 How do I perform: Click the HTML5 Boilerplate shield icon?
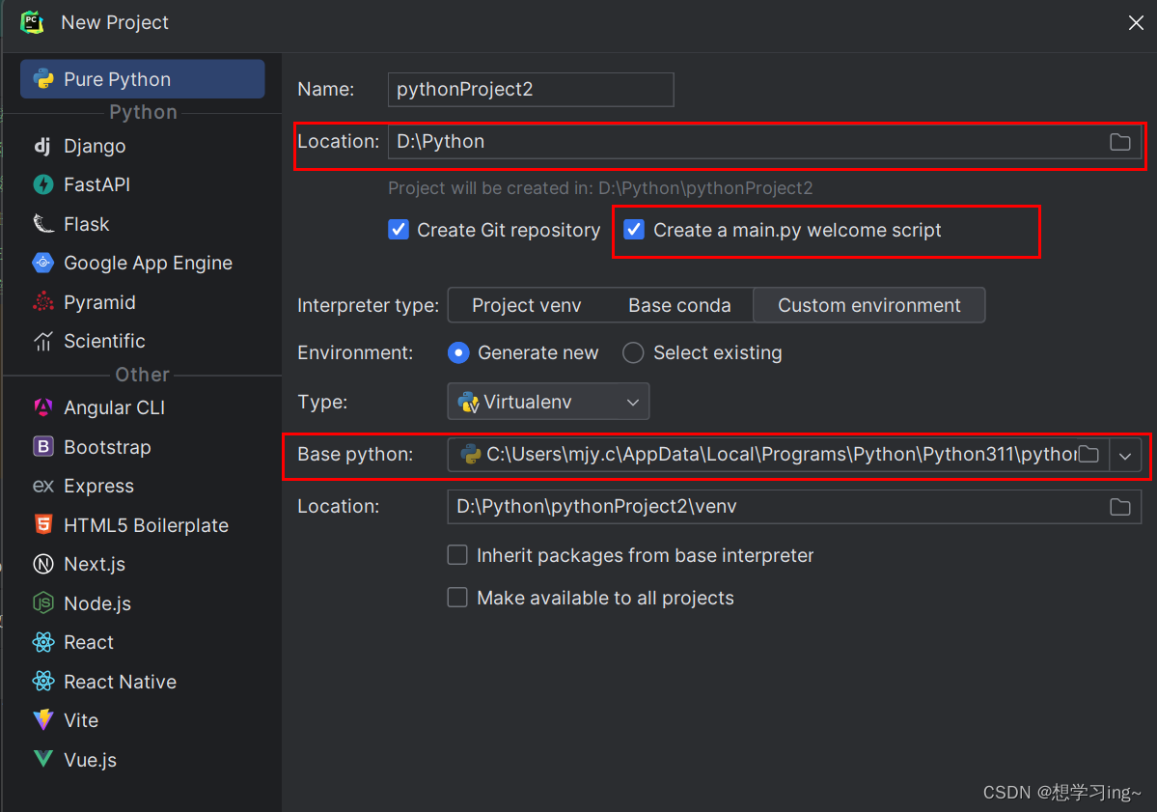(42, 525)
